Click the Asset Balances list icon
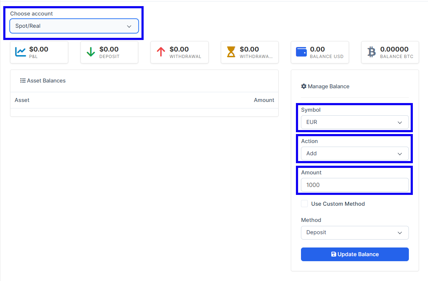The width and height of the screenshot is (428, 281). click(x=23, y=81)
